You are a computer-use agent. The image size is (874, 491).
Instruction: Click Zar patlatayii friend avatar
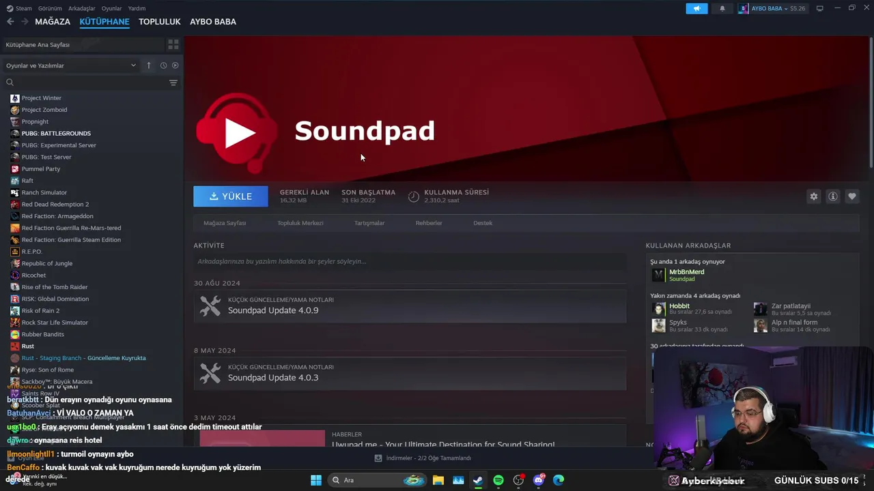(761, 309)
